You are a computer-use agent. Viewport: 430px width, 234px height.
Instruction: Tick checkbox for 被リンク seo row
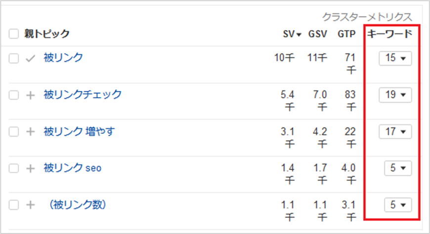point(14,168)
